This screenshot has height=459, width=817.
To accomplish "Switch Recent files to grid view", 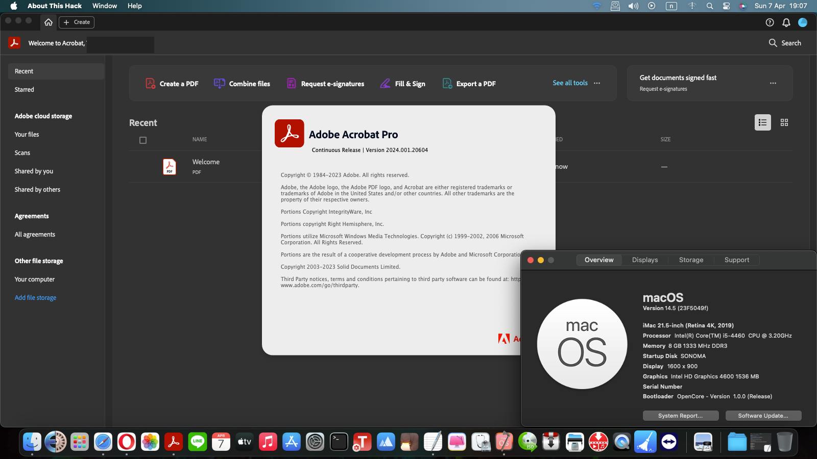I will tap(784, 122).
